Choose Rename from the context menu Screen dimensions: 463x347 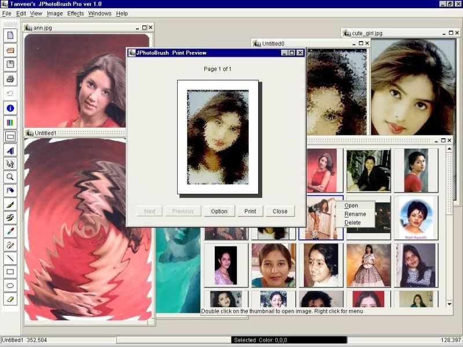tap(355, 214)
